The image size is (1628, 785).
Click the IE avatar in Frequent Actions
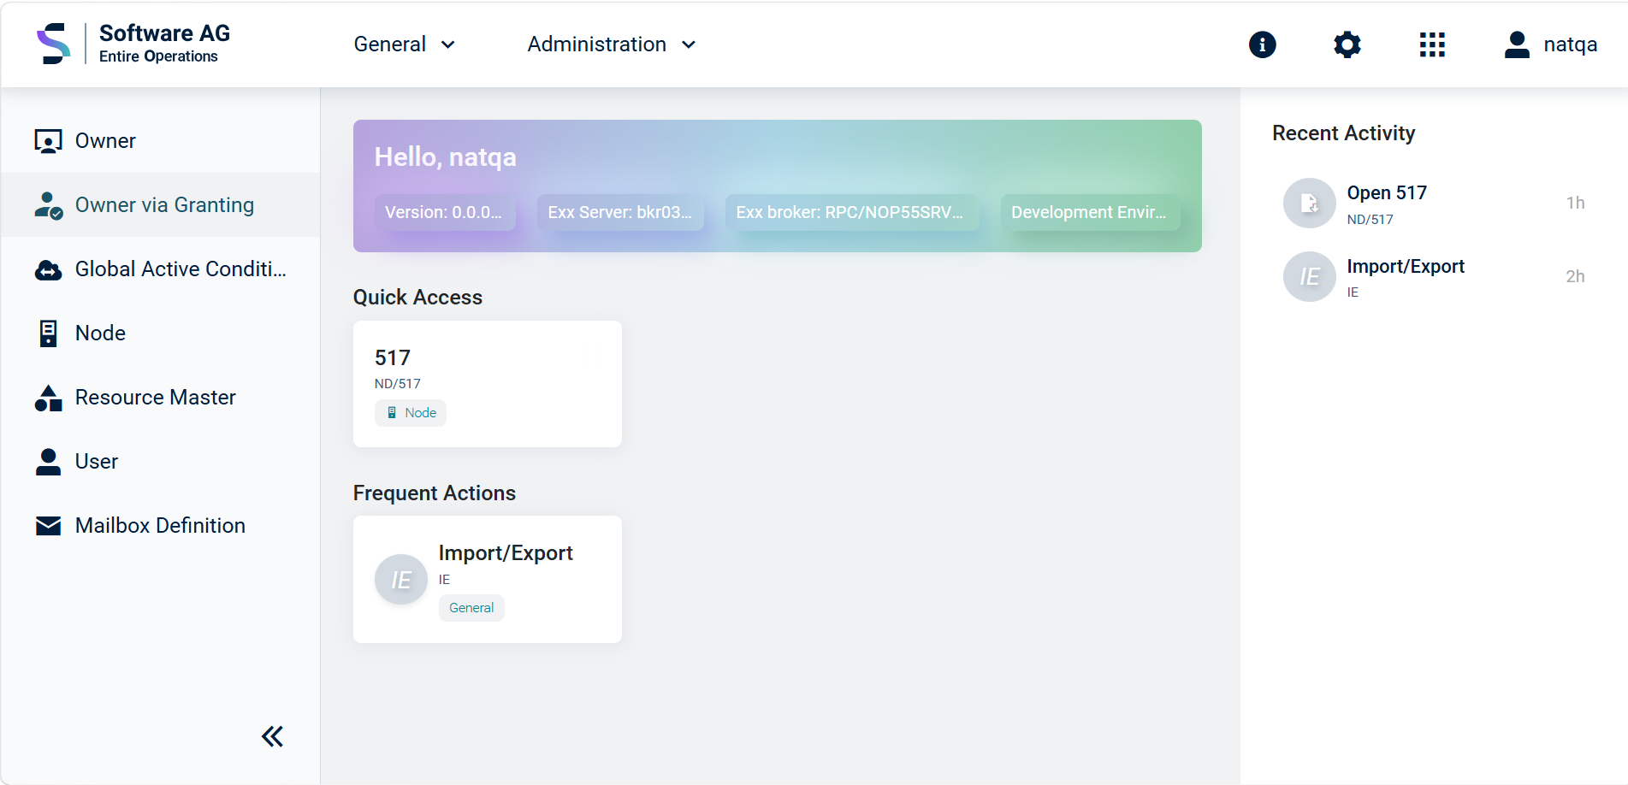[x=400, y=579]
